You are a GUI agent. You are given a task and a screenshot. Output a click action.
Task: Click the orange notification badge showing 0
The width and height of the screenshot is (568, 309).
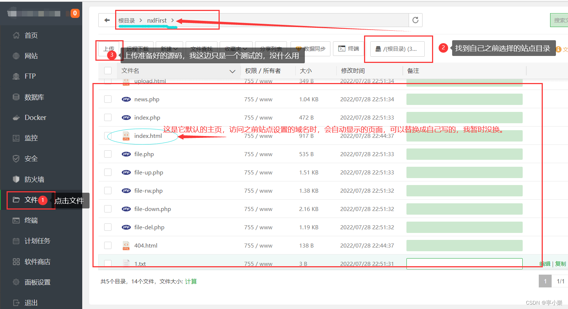[x=75, y=13]
